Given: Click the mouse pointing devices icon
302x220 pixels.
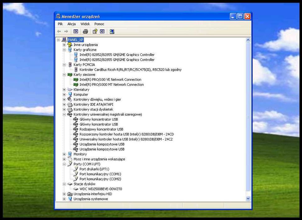Looking at the screenshot, I should tap(70, 159).
